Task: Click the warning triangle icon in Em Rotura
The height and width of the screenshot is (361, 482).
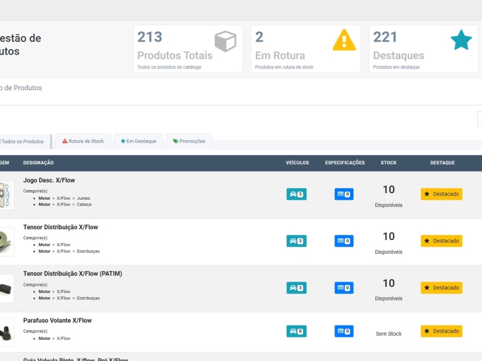Action: click(344, 40)
